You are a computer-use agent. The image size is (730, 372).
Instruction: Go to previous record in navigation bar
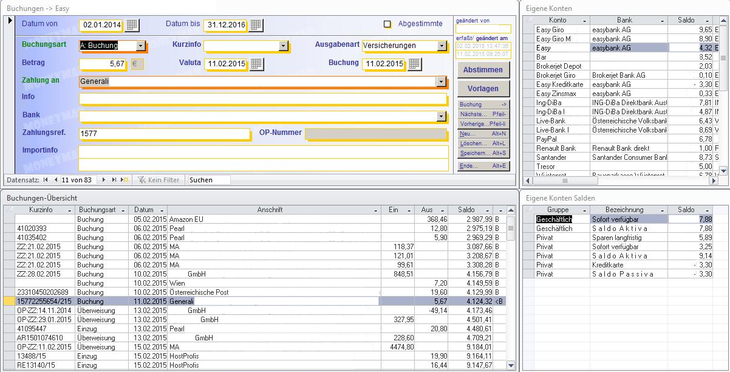pos(56,180)
